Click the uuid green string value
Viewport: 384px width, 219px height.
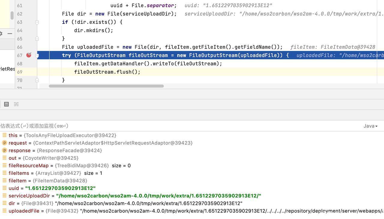point(60,188)
